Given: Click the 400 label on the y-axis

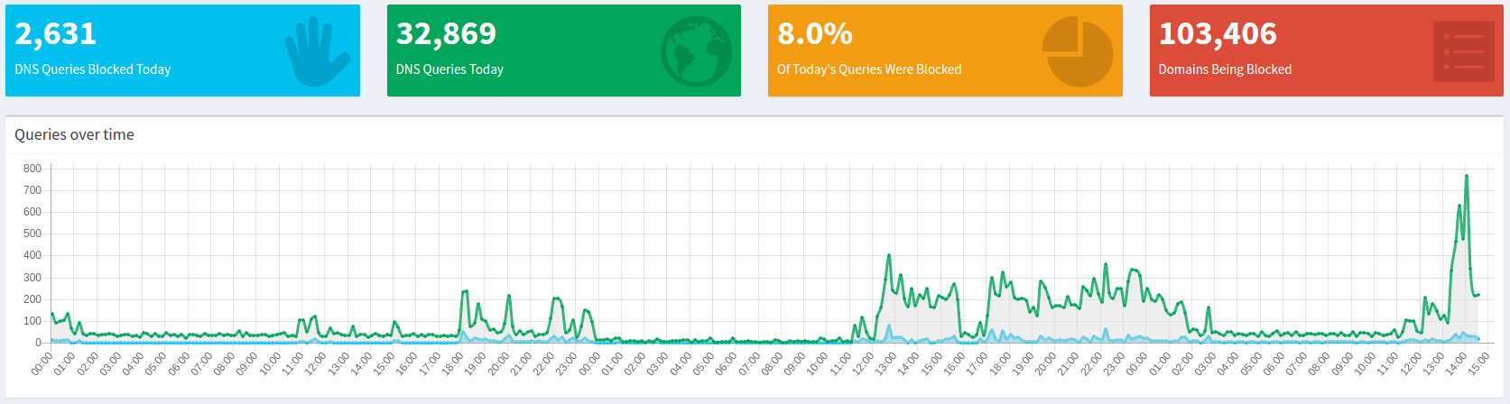Looking at the screenshot, I should pyautogui.click(x=32, y=255).
